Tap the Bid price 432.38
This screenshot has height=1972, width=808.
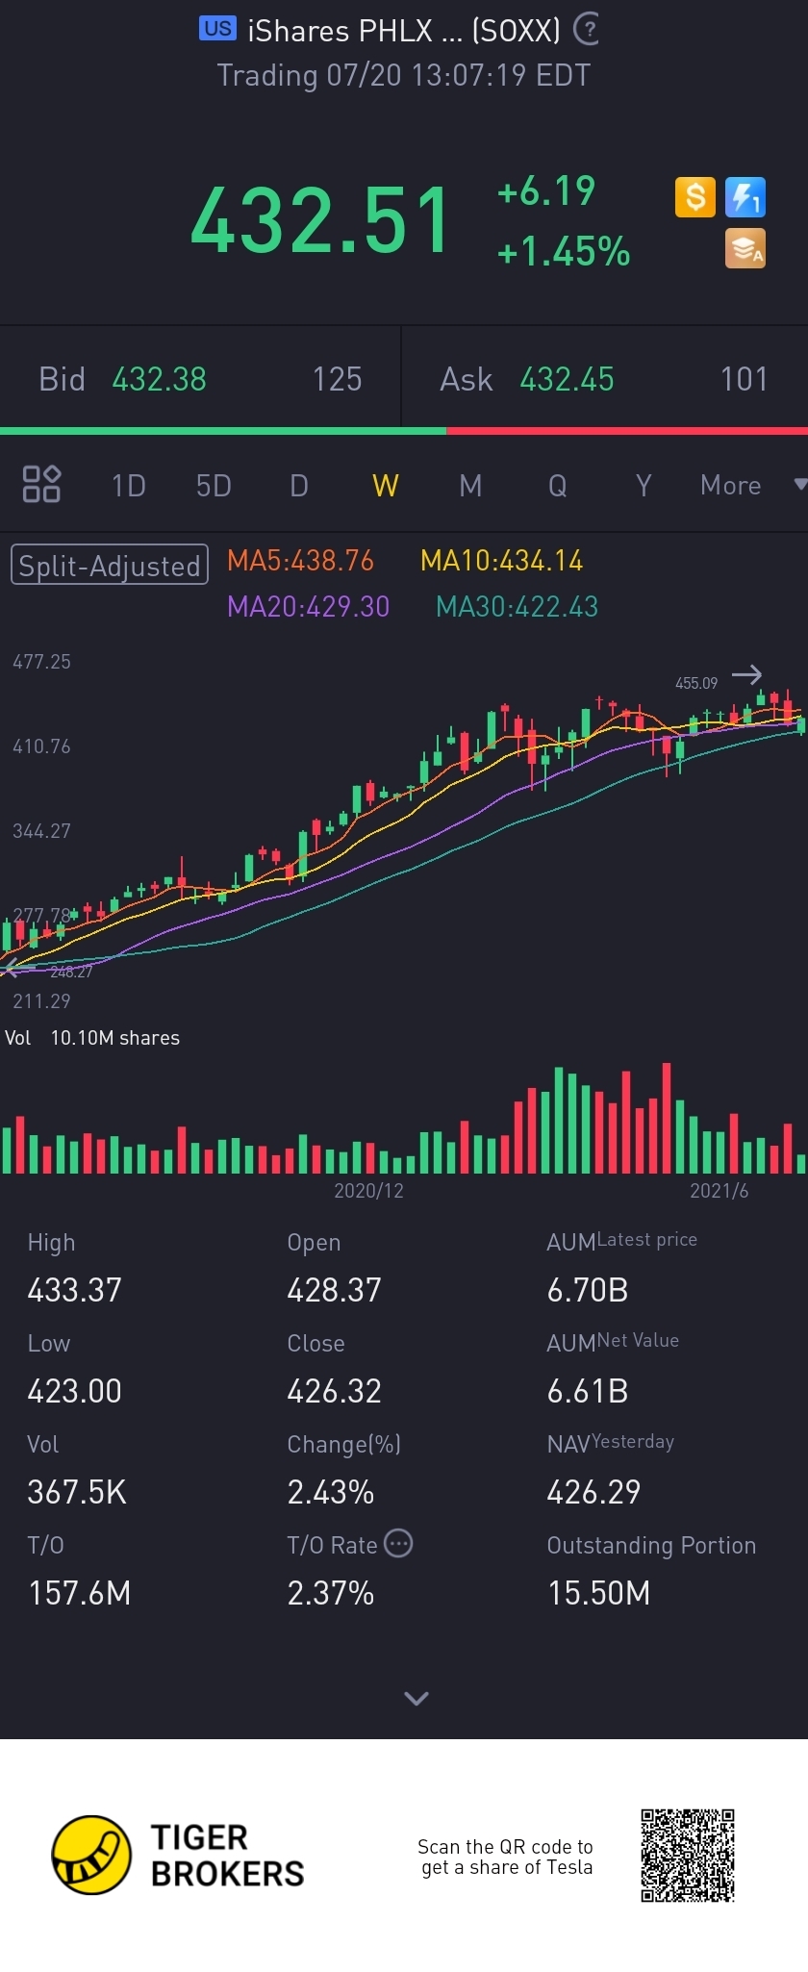click(159, 379)
